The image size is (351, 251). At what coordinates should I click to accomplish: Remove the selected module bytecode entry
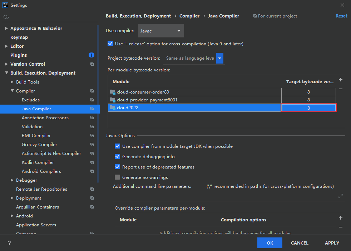click(341, 89)
